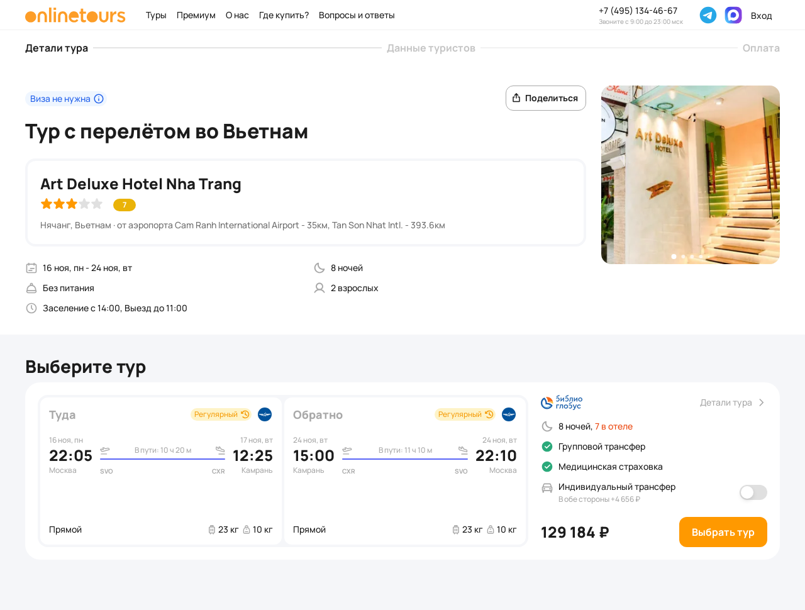Viewport: 805px width, 610px height.
Task: Open the Art Deluxe hotel photo
Action: click(x=691, y=175)
